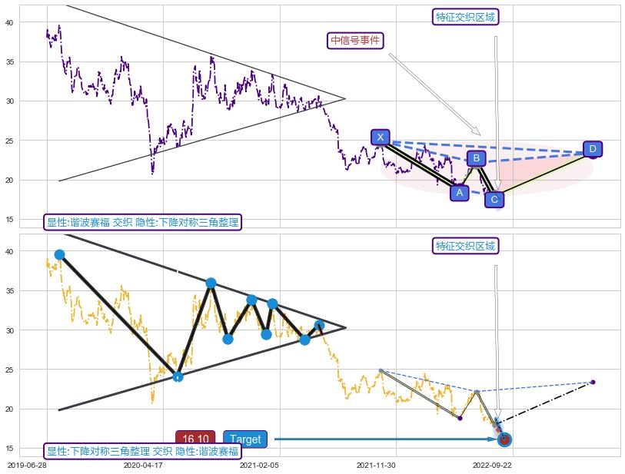Click the 2021-11-30 date axis label
Image resolution: width=625 pixels, height=474 pixels.
376,465
